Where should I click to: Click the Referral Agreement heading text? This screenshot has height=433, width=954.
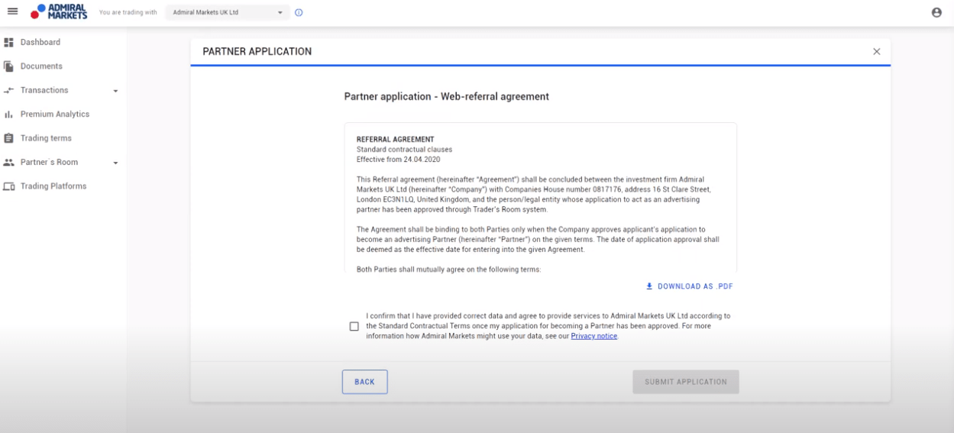[x=396, y=140]
